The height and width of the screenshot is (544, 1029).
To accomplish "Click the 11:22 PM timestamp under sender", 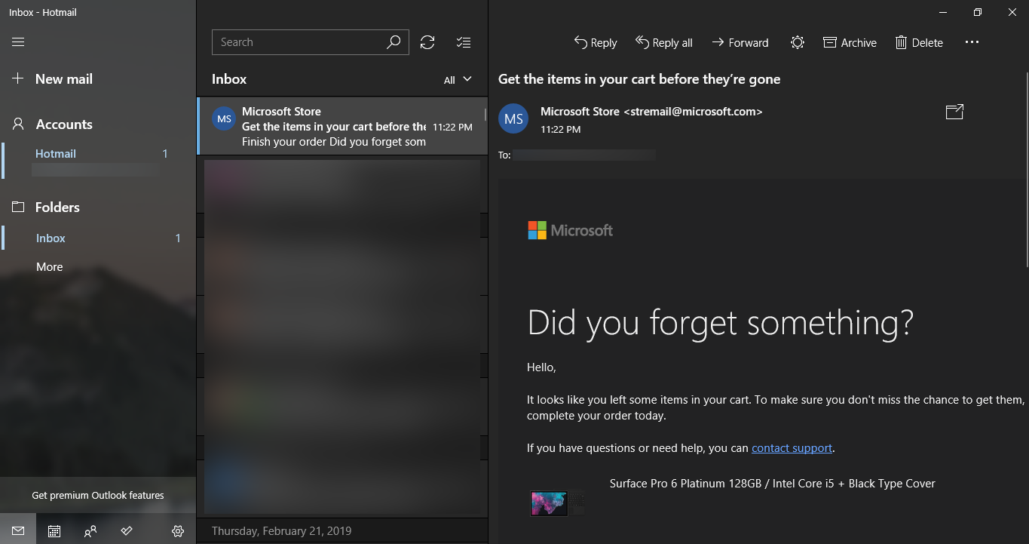I will click(560, 130).
